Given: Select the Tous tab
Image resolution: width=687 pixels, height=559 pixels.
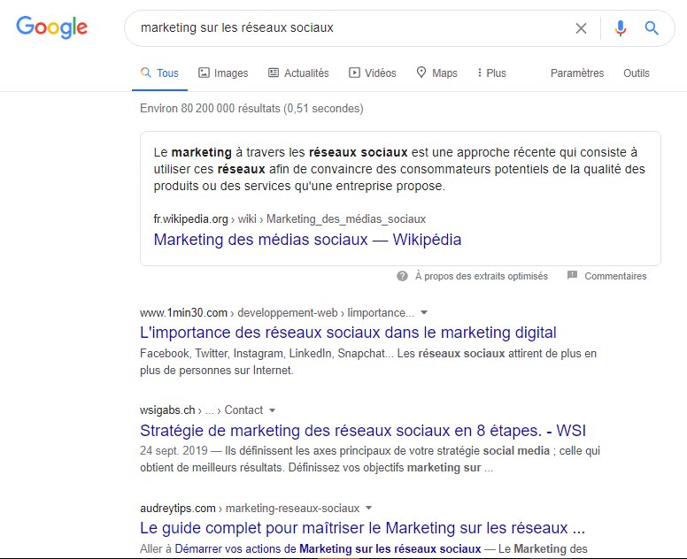Looking at the screenshot, I should tap(159, 73).
